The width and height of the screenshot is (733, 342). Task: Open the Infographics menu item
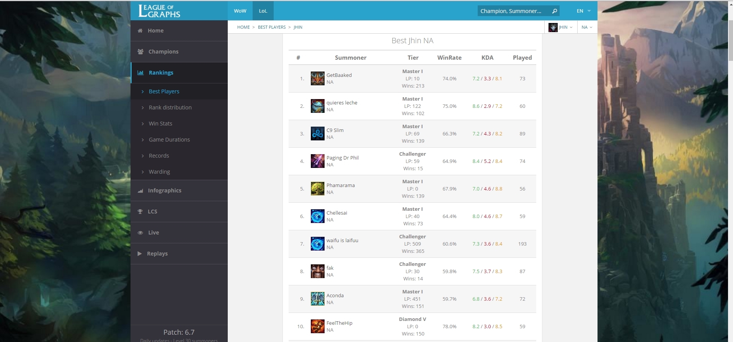[x=179, y=191]
